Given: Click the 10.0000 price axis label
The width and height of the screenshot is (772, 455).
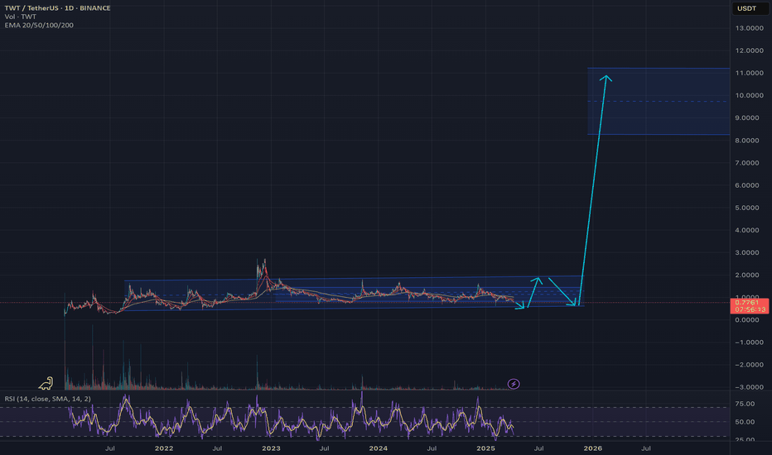Looking at the screenshot, I should [x=750, y=95].
